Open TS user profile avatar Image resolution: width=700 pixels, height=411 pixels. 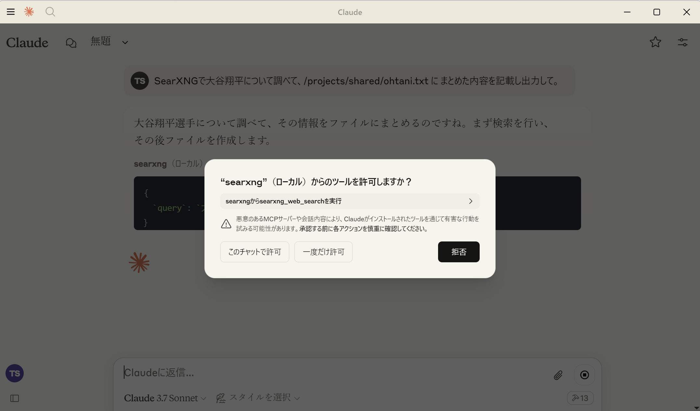15,373
